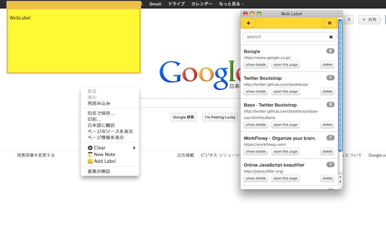Open カレンダー link in top bar
The image size is (386, 241).
202,4
